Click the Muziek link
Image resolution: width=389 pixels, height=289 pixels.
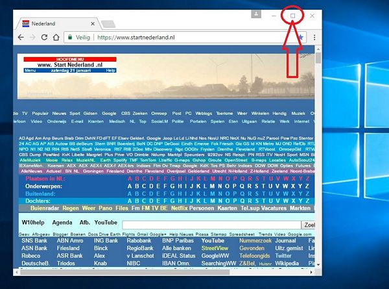(298, 113)
